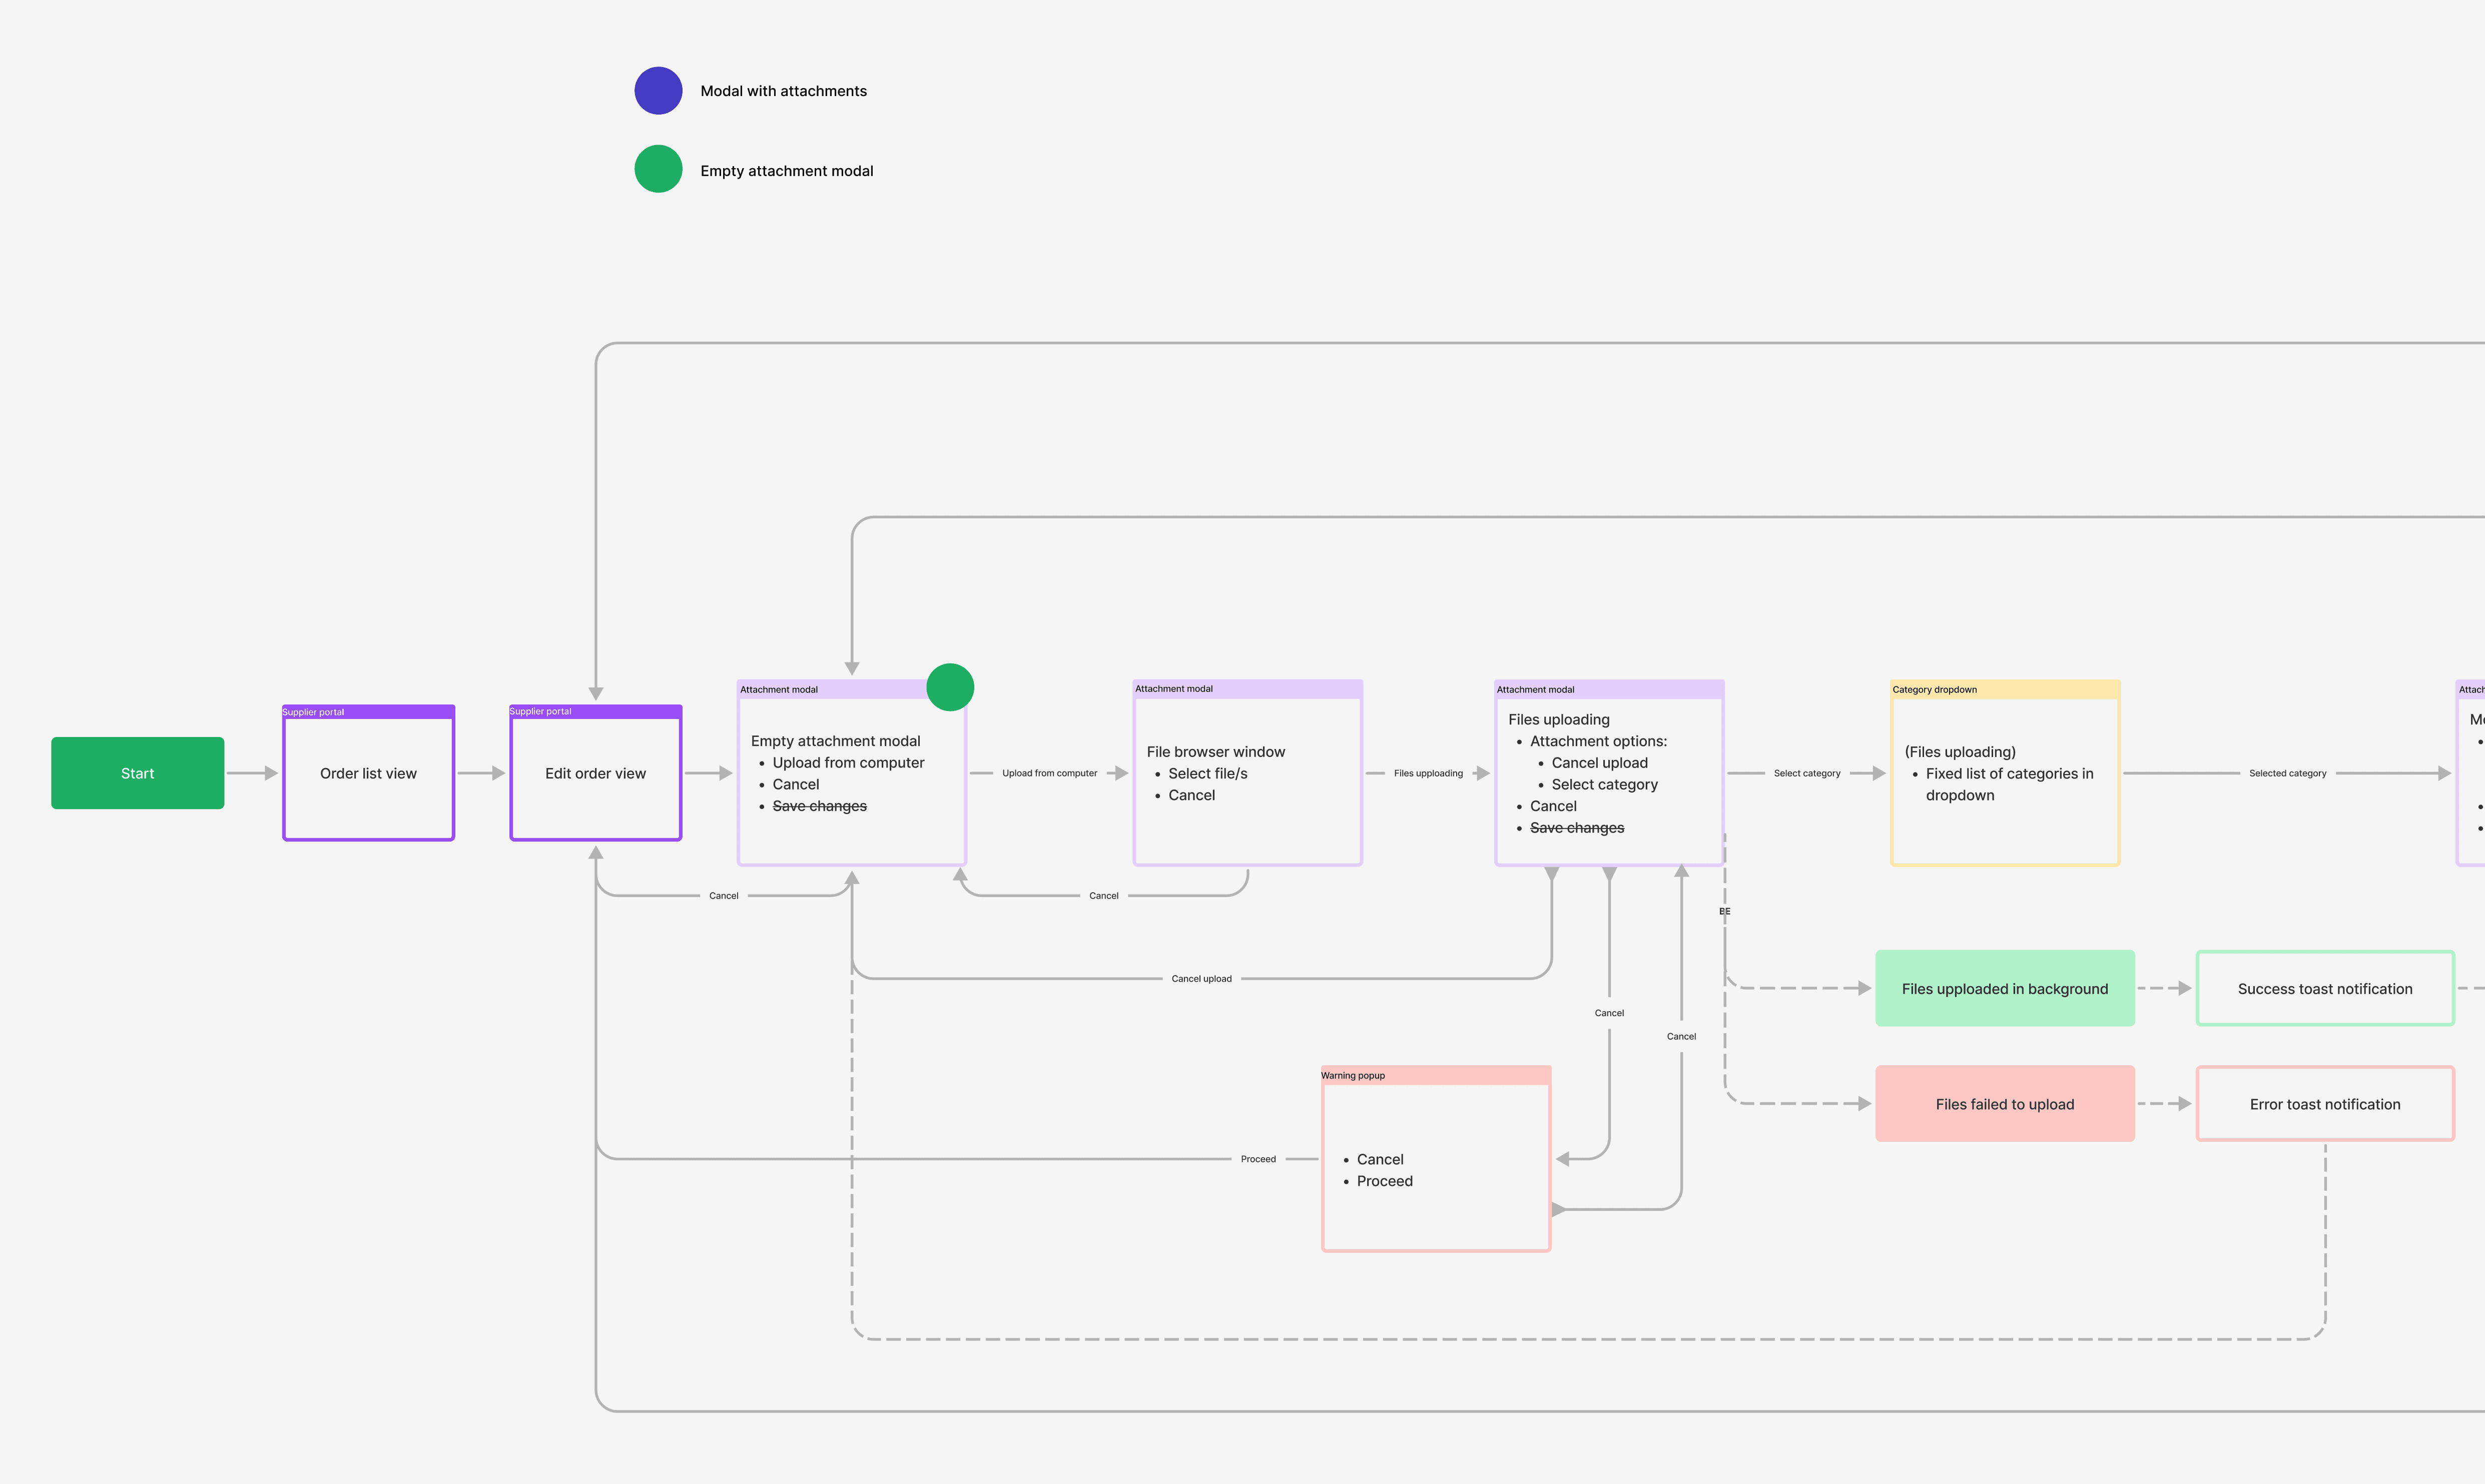Click the 'Cancel upload' connector label
This screenshot has height=1484, width=2485.
tap(1202, 978)
